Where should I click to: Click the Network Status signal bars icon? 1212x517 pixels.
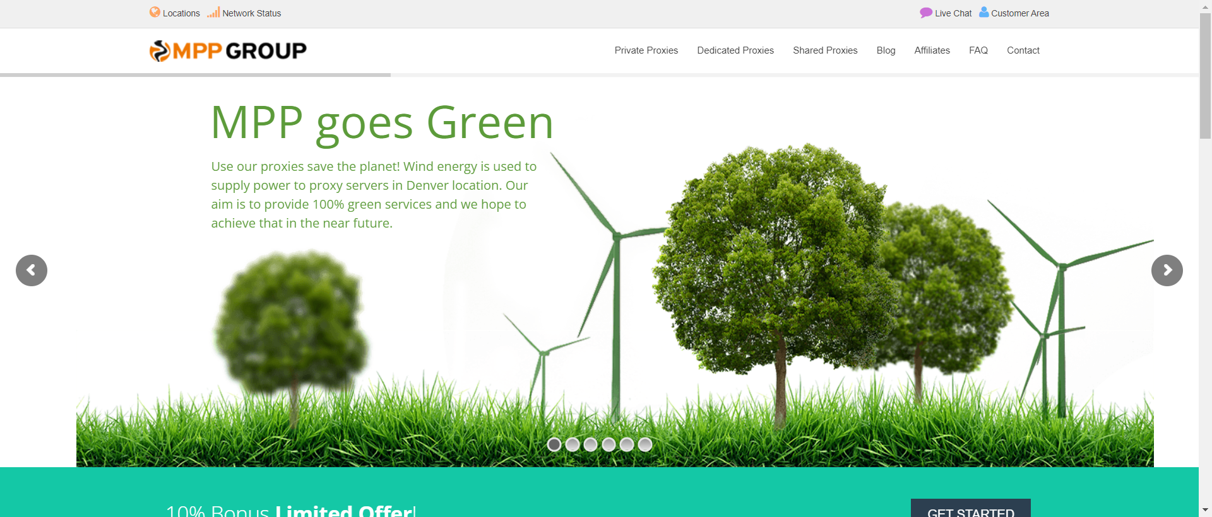click(x=213, y=12)
